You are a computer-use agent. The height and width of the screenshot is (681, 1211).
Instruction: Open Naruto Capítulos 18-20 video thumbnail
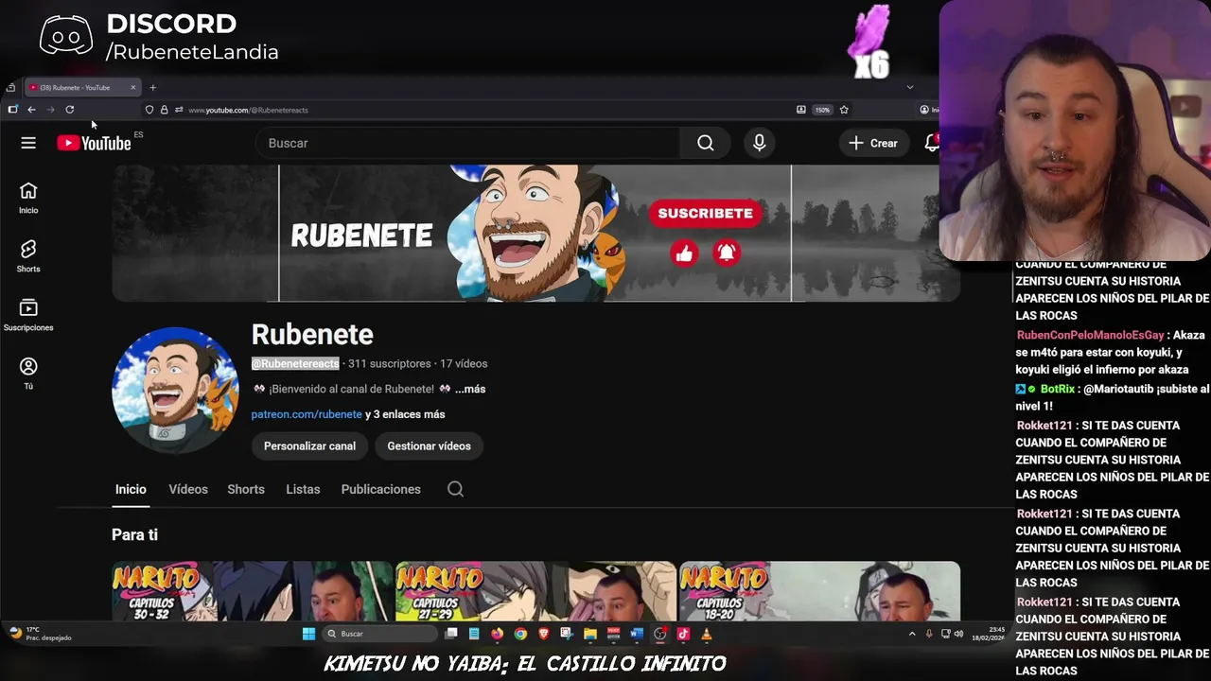pos(819,591)
